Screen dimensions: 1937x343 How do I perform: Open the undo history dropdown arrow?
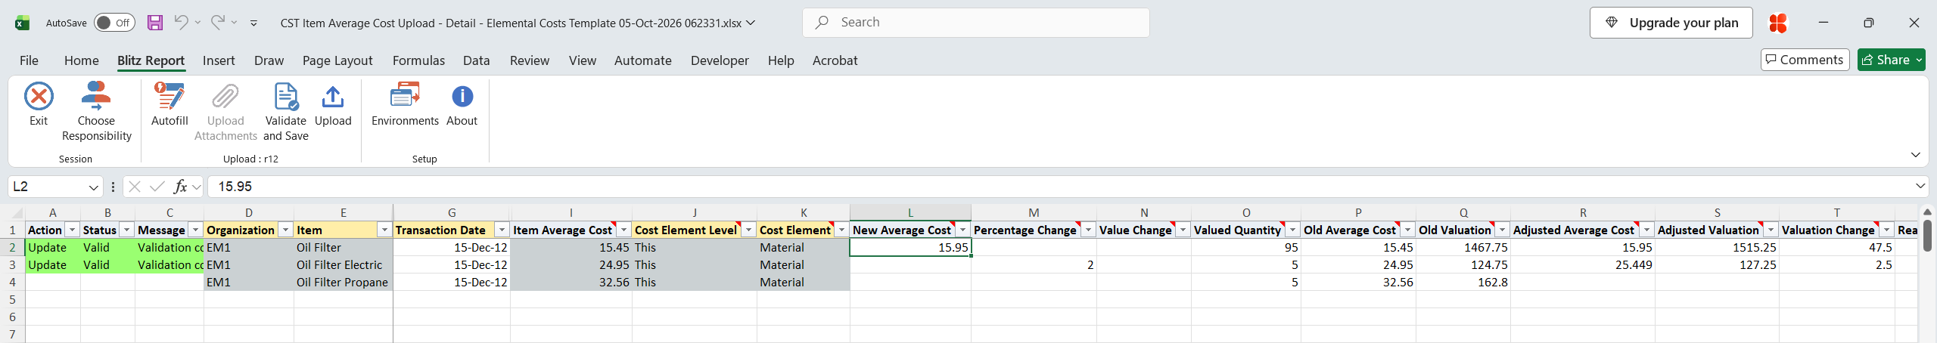pos(197,23)
